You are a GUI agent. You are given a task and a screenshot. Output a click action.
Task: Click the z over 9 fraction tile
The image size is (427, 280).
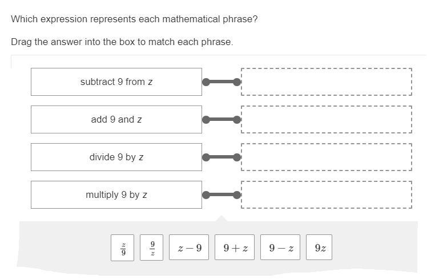point(123,247)
